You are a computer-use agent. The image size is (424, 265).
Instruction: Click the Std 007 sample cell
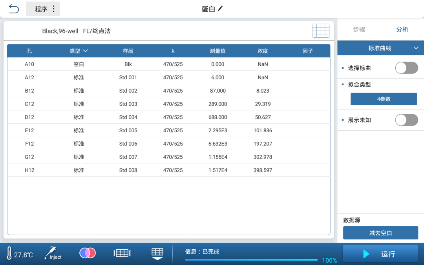pos(128,157)
